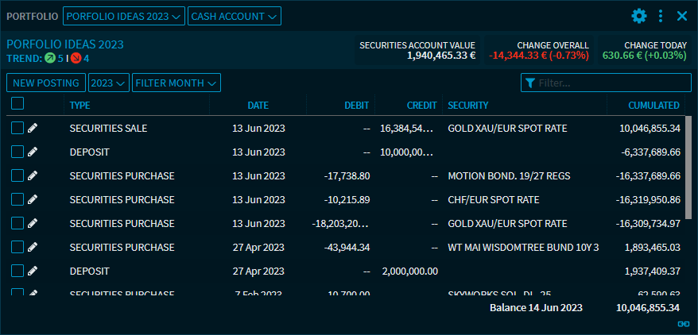
Task: Click the link icon at bottom right
Action: click(x=683, y=324)
